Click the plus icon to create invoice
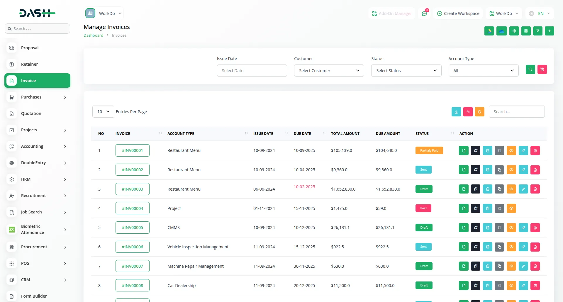 point(550,31)
